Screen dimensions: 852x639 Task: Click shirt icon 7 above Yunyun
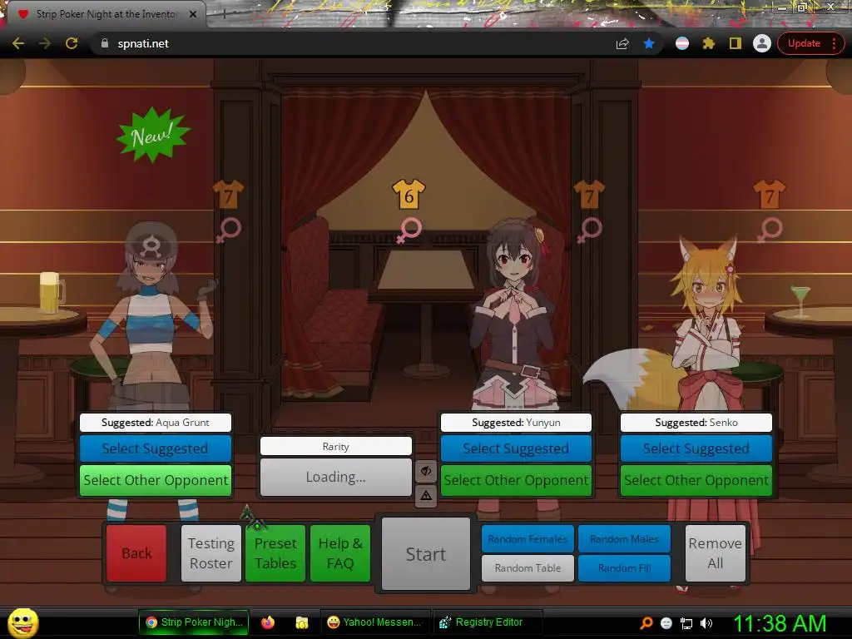point(589,195)
